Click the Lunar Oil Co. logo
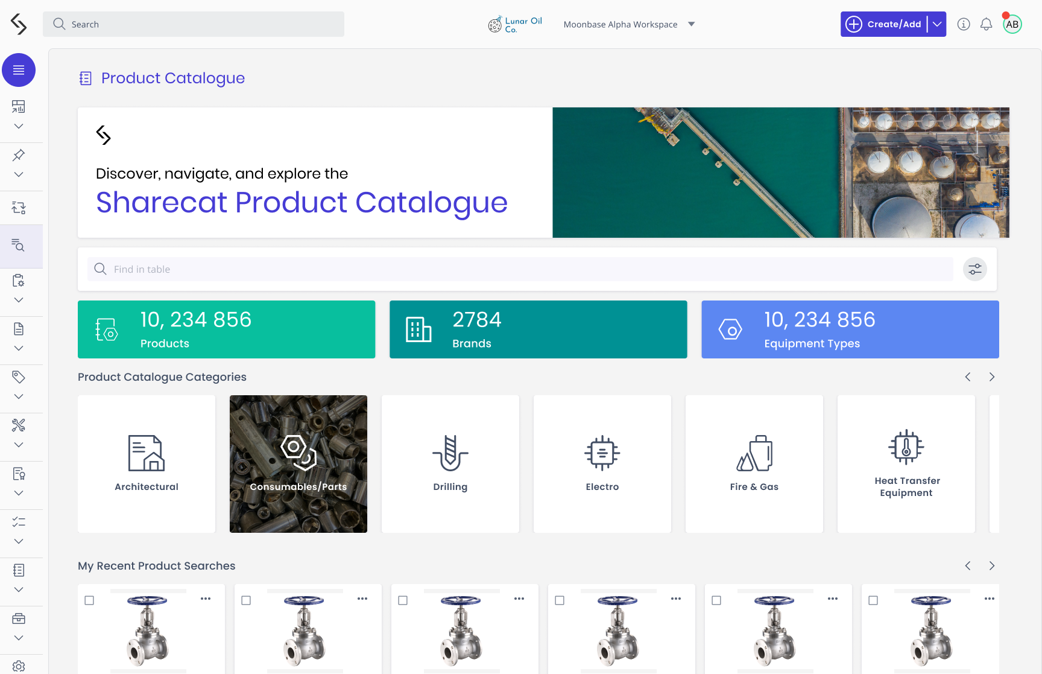Image resolution: width=1042 pixels, height=674 pixels. click(x=516, y=24)
